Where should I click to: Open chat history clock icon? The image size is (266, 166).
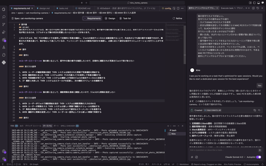pyautogui.click(x=258, y=8)
